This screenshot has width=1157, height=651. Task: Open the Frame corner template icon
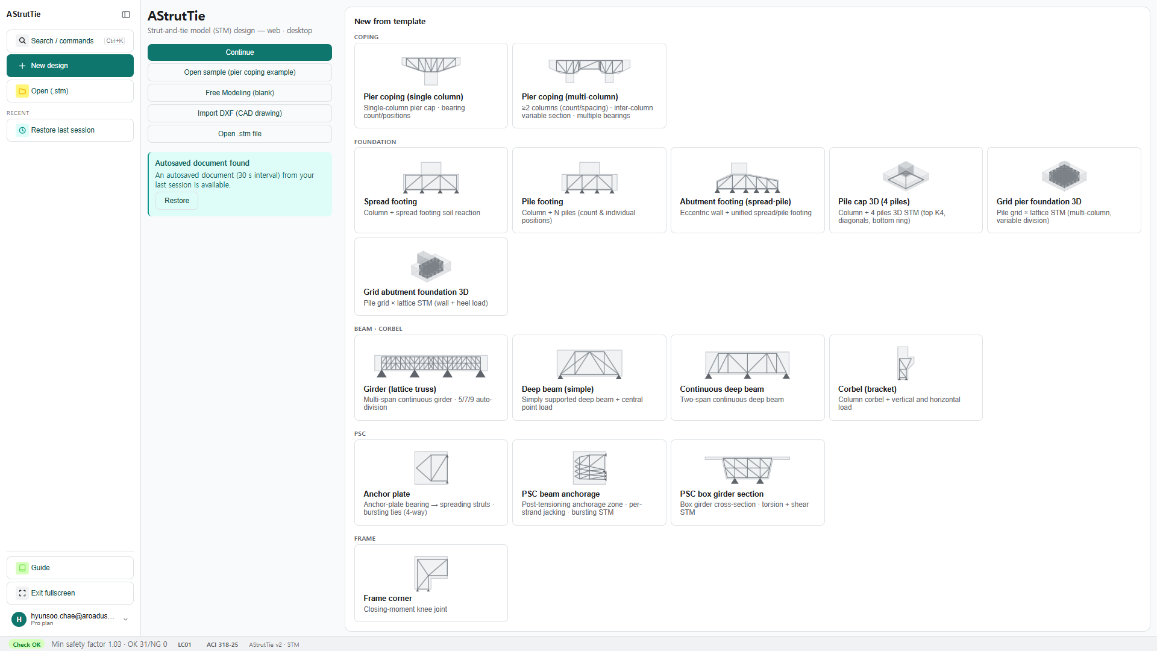tap(431, 573)
